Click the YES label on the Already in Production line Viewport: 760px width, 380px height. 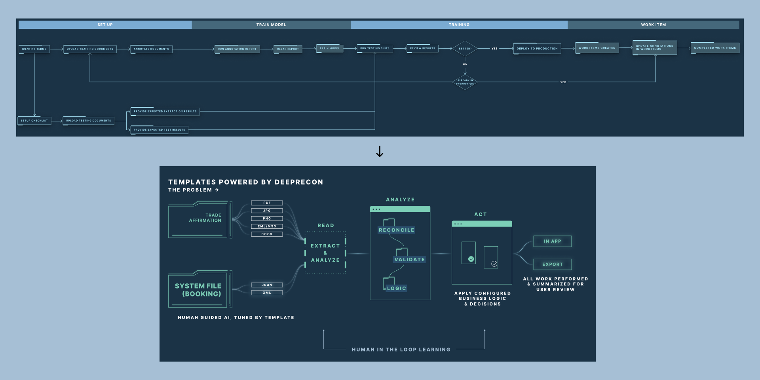point(563,82)
